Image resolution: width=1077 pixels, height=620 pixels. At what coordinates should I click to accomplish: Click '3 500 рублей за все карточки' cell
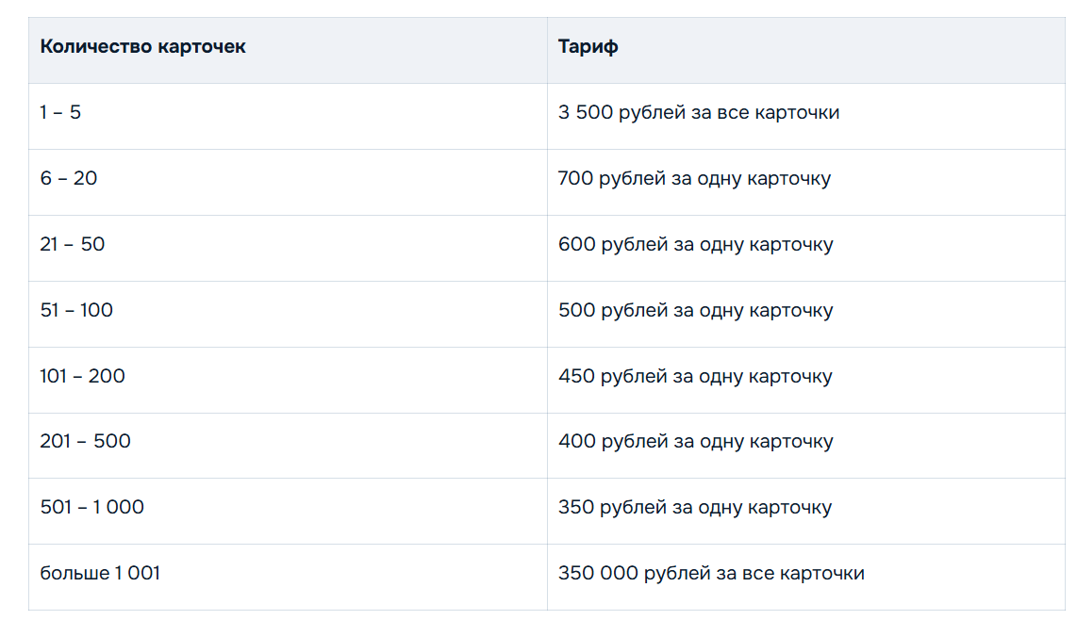click(698, 113)
